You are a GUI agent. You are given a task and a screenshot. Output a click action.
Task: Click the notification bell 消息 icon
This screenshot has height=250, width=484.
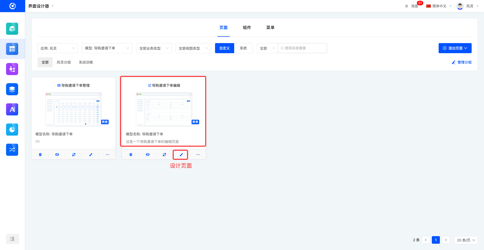[x=406, y=6]
